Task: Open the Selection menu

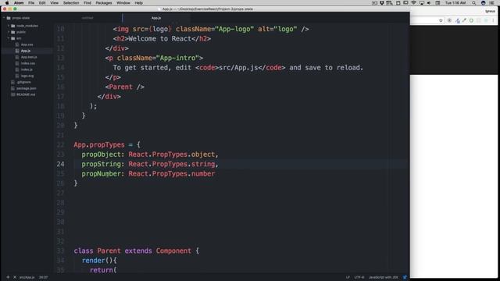Action: tap(71, 3)
